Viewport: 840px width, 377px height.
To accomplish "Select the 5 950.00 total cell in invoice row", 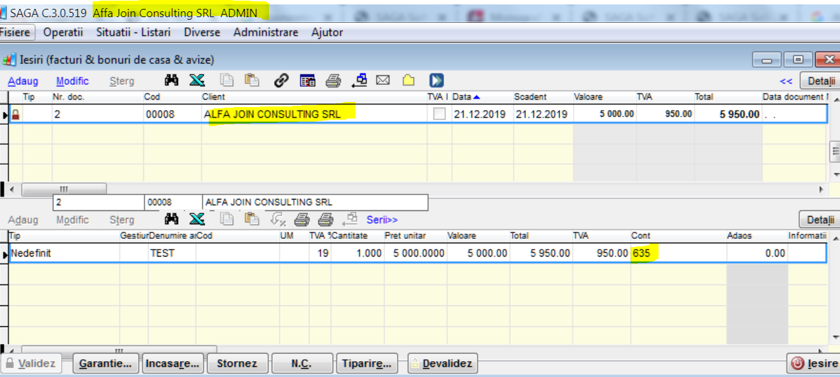I will [x=728, y=114].
